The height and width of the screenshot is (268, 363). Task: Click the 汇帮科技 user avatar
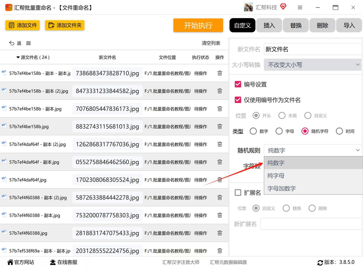point(248,7)
